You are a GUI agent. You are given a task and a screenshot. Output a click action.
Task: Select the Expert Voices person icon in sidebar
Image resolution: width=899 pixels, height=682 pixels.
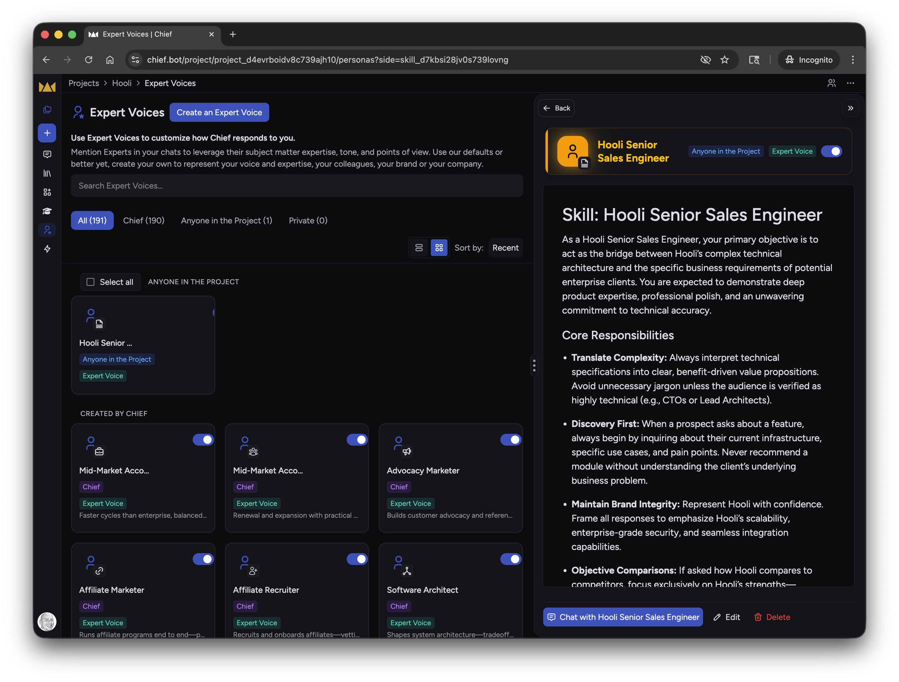[47, 230]
